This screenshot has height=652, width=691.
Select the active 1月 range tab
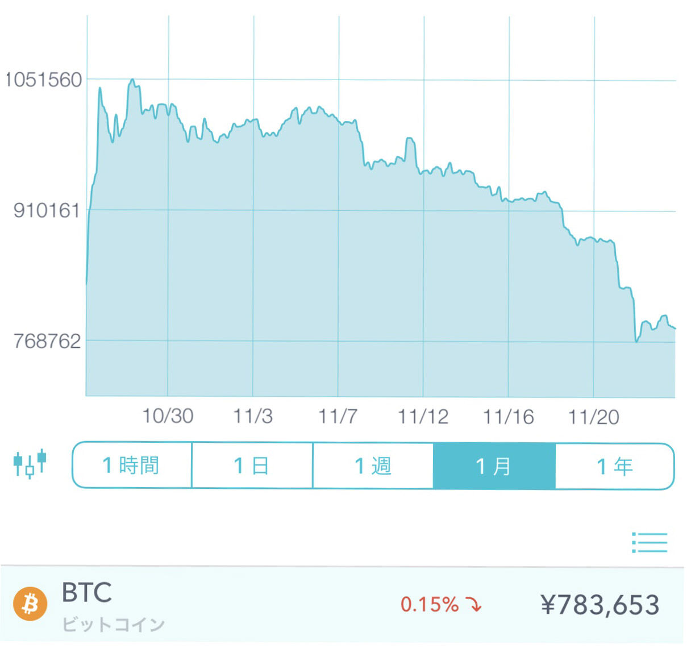click(494, 466)
